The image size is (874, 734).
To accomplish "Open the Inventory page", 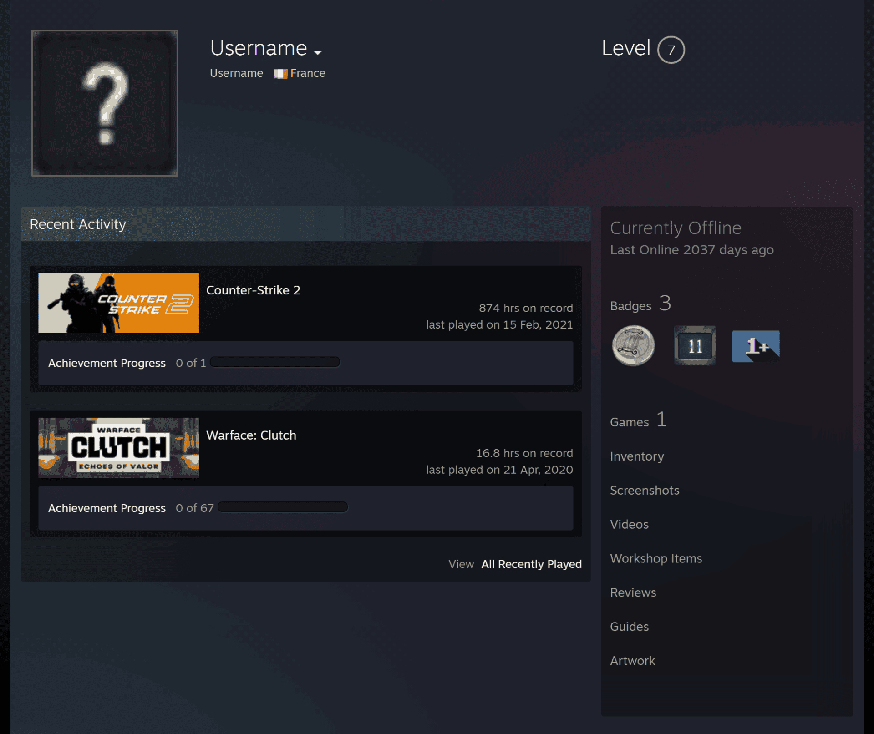I will (637, 456).
